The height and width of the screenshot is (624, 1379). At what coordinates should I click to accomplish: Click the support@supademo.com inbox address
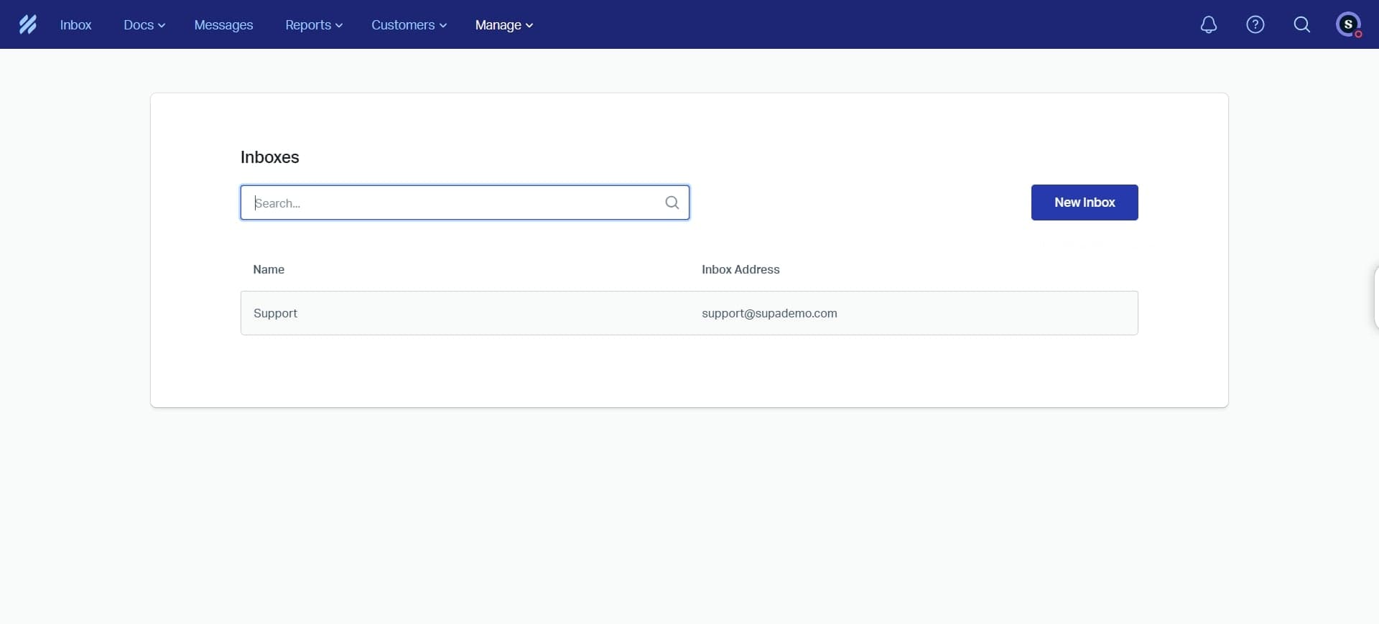tap(769, 313)
